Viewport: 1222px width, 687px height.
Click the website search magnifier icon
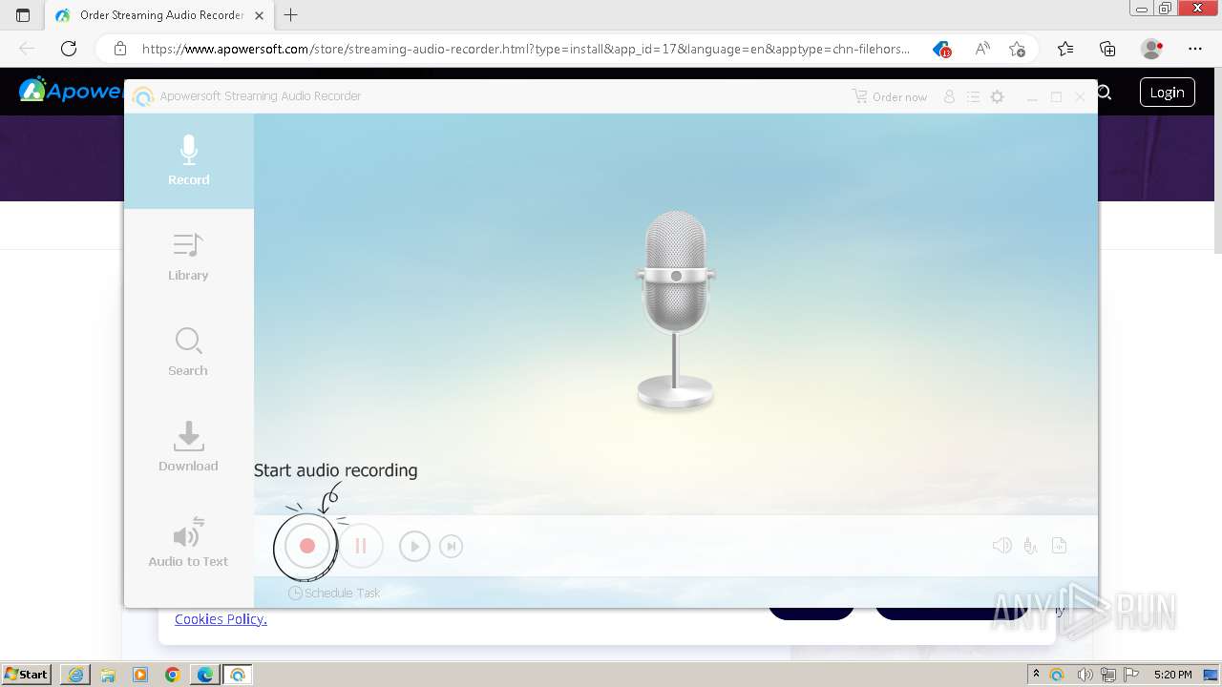(x=1105, y=93)
